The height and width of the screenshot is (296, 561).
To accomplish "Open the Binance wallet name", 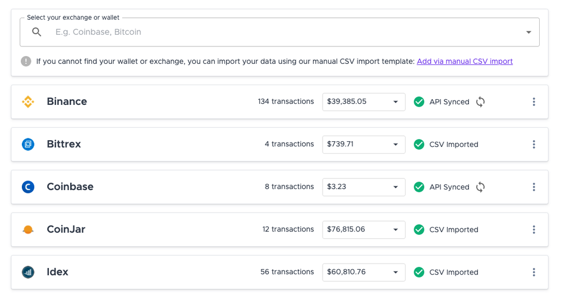I will click(67, 101).
